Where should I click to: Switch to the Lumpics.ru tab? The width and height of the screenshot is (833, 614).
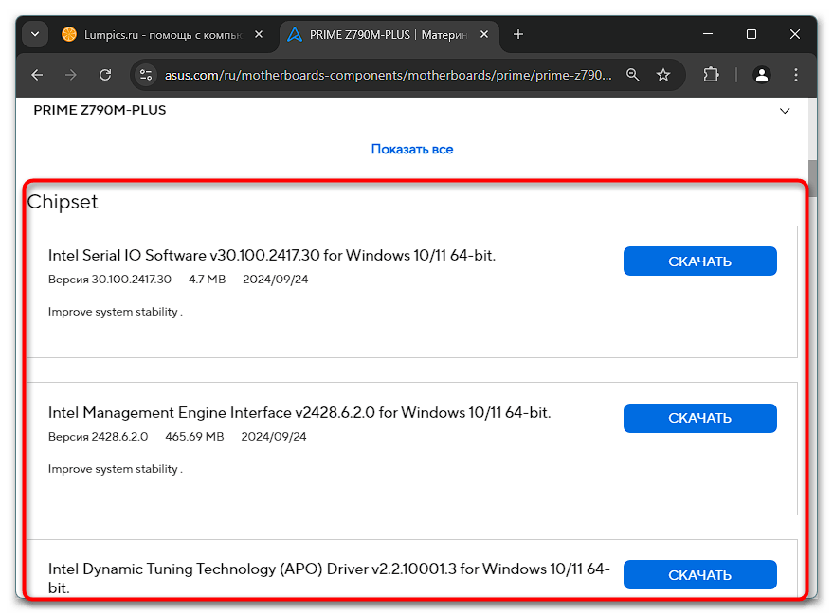(163, 35)
